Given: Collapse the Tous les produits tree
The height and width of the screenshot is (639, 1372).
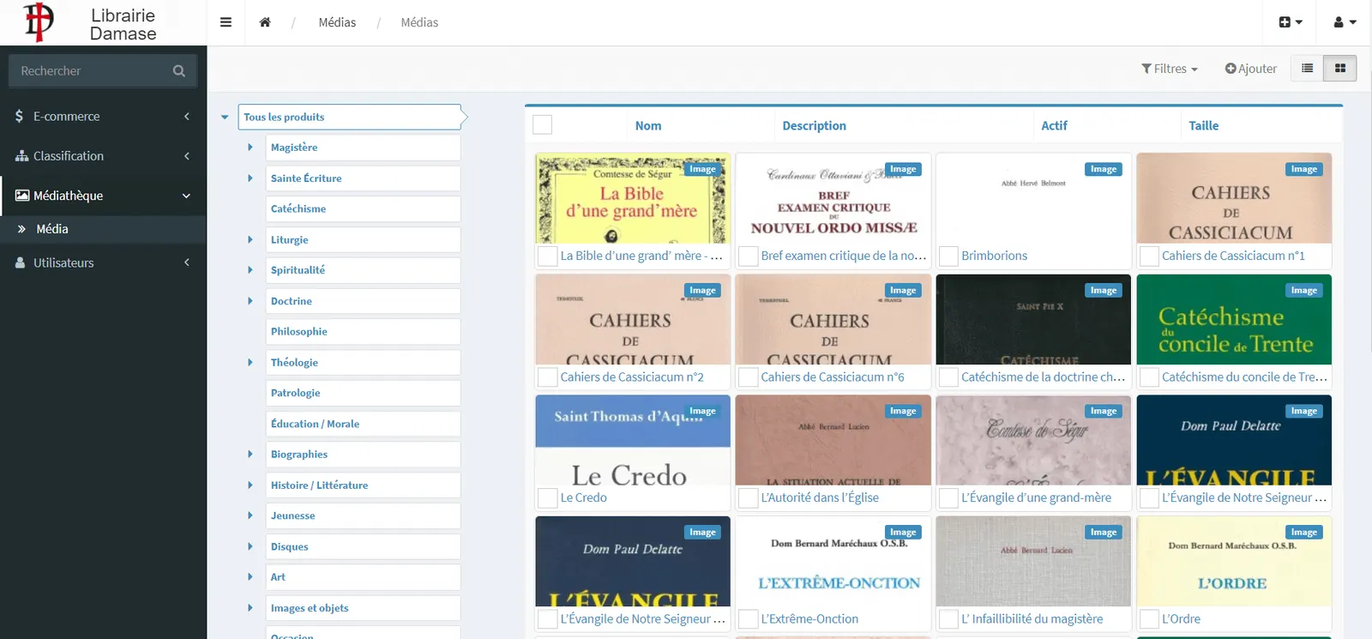Looking at the screenshot, I should 225,118.
